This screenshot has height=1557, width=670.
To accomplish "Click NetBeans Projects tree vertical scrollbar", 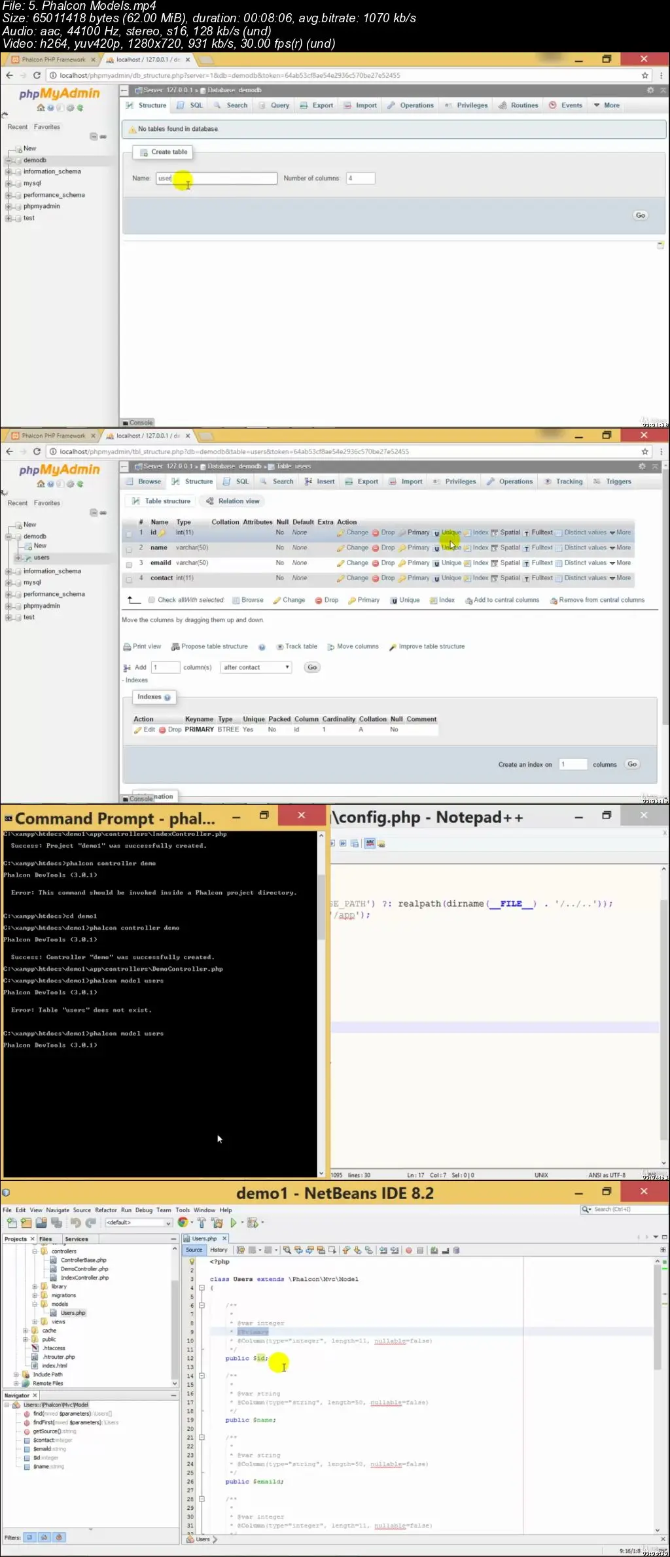I will tap(175, 1315).
